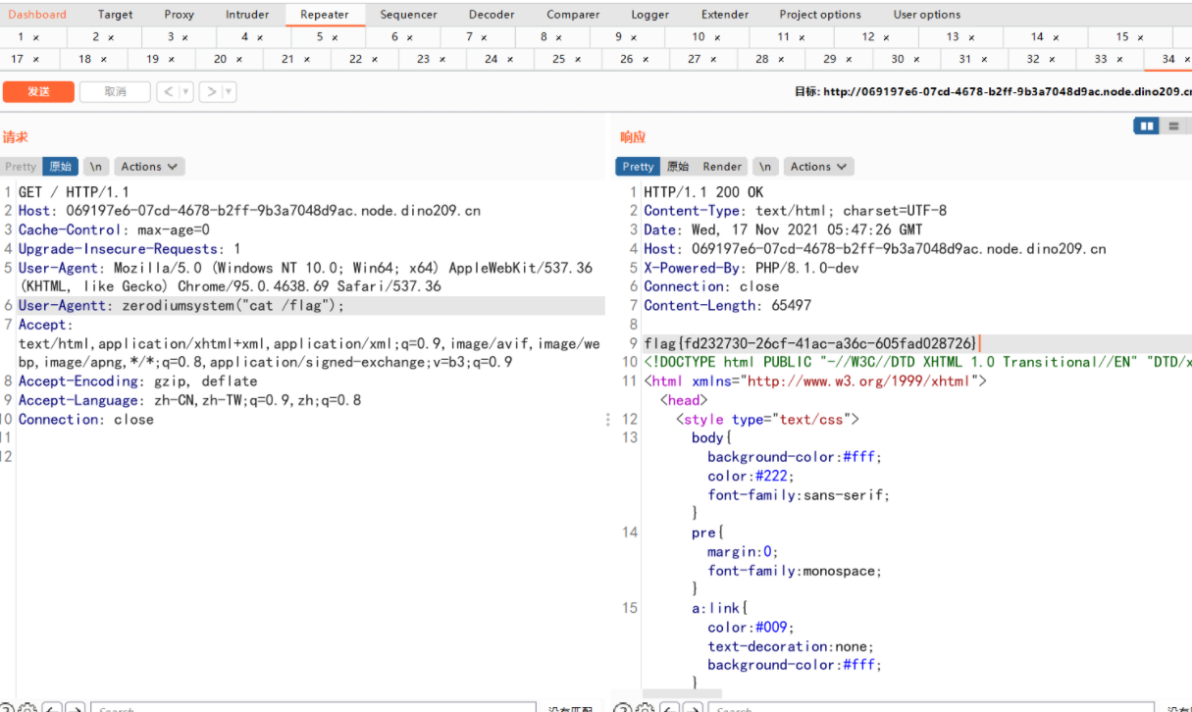The image size is (1192, 712).
Task: Open request Actions dropdown
Action: pos(149,167)
